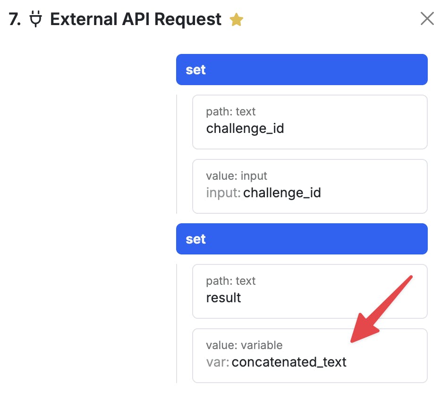Click the vertical line beside first set block
The height and width of the screenshot is (403, 441).
point(177,154)
